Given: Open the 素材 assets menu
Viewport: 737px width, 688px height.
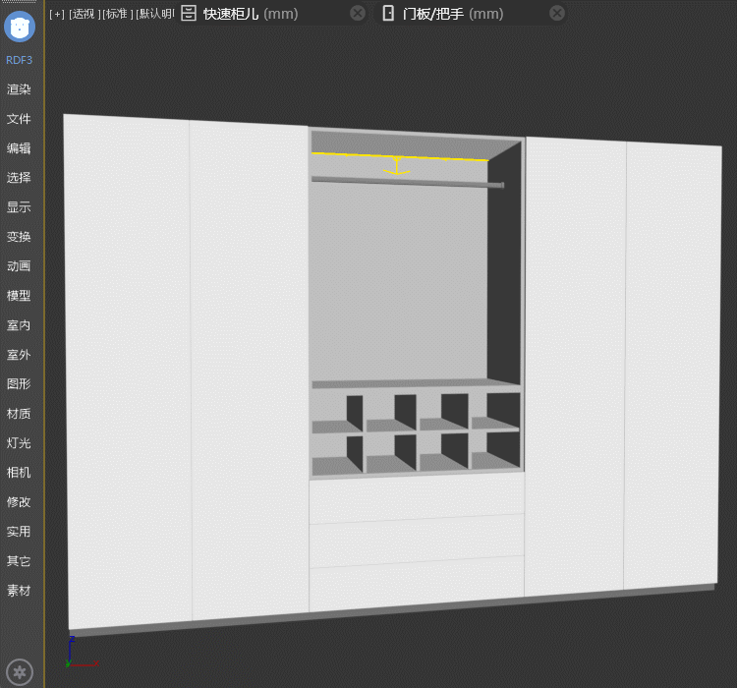Looking at the screenshot, I should (19, 591).
